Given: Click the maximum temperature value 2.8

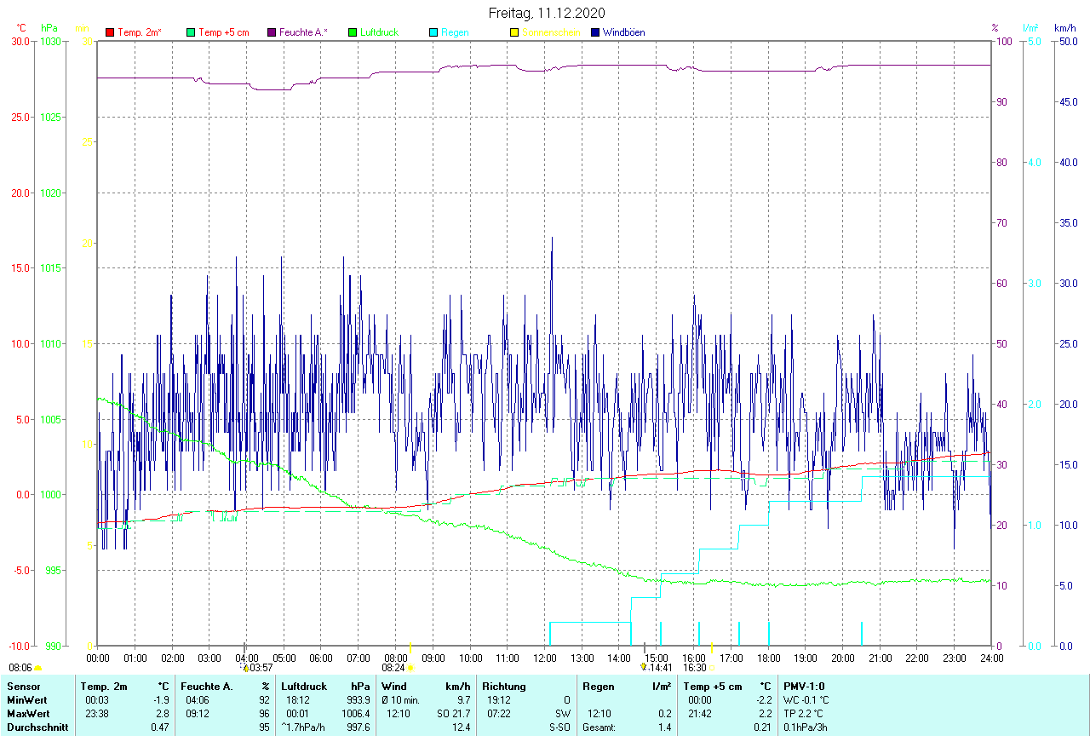Looking at the screenshot, I should [x=163, y=714].
